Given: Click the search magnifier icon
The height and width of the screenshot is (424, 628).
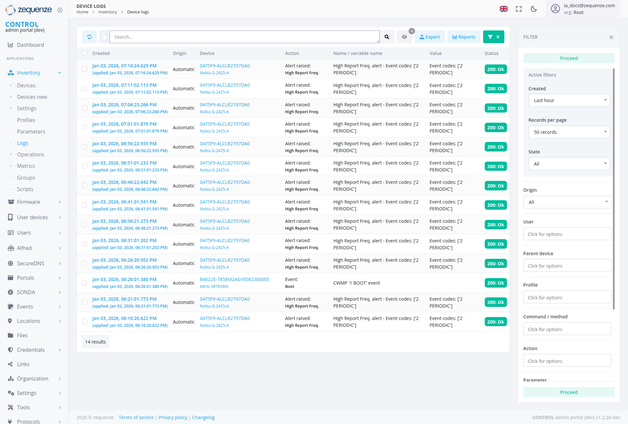Looking at the screenshot, I should pyautogui.click(x=387, y=37).
